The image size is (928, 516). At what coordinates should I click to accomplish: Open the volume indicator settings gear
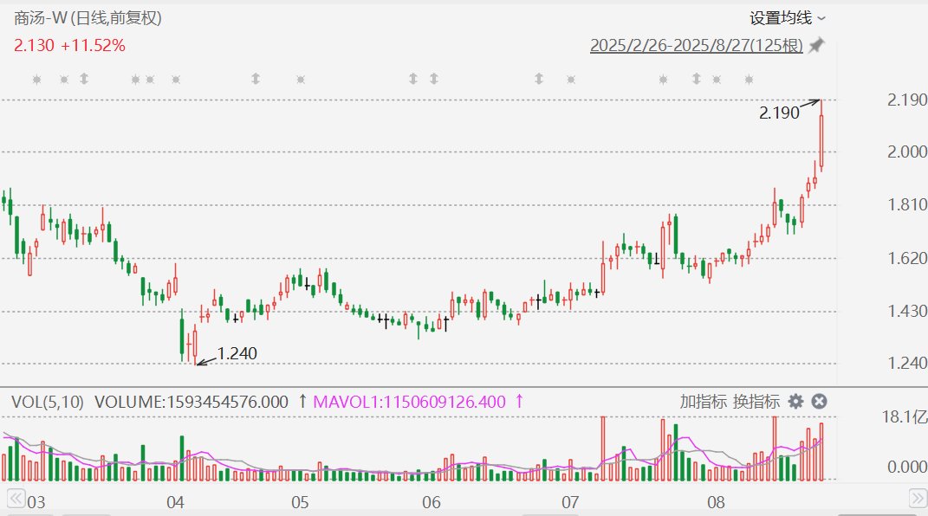click(x=795, y=401)
